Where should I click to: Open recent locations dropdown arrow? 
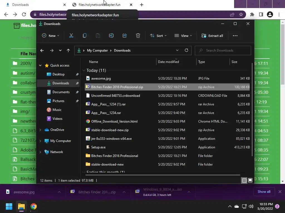[x=60, y=50]
